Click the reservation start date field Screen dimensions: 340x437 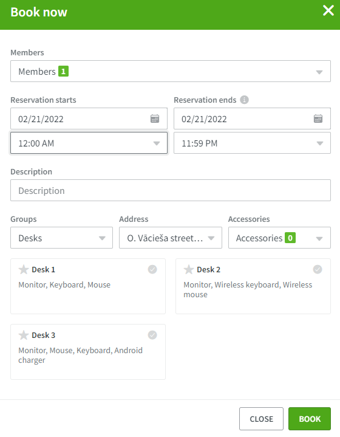click(89, 119)
